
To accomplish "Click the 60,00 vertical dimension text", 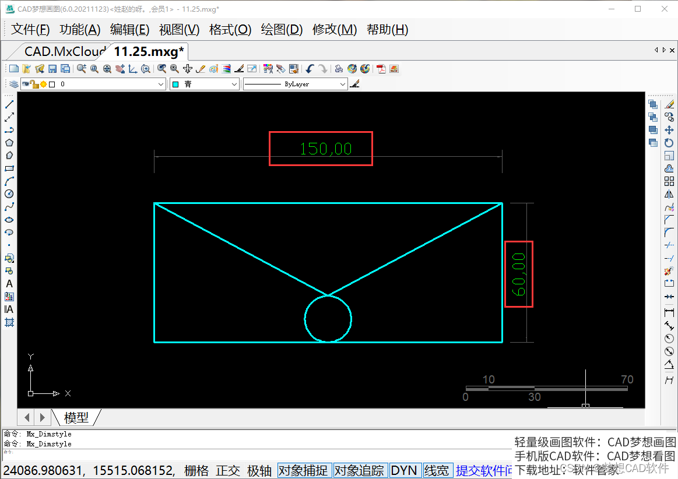I will (x=518, y=274).
